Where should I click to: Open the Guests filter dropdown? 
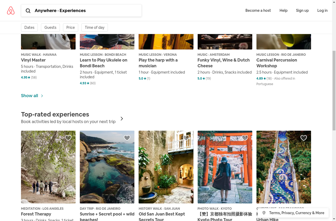pyautogui.click(x=50, y=27)
